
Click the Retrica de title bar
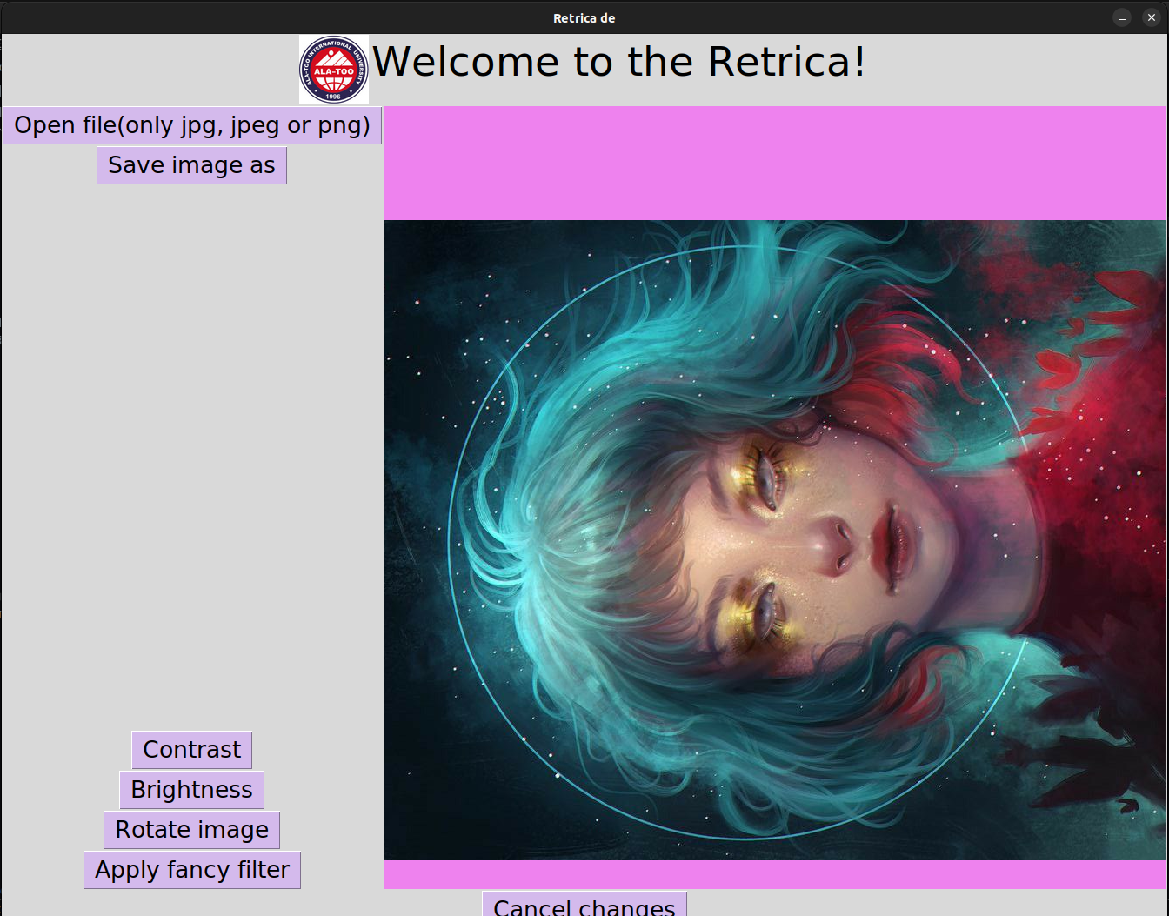point(584,17)
